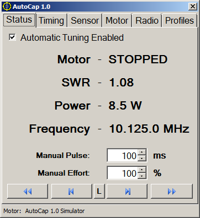
Task: Click the AutoCap 1.0 window title text
Action: pos(31,7)
